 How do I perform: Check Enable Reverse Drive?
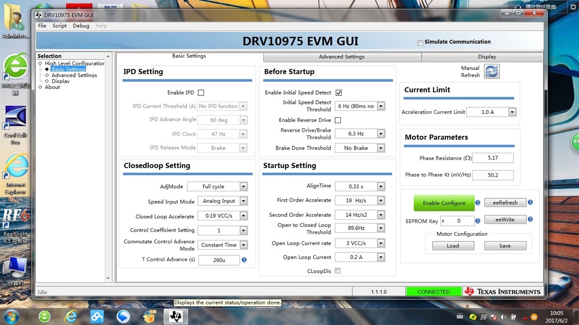pos(338,120)
